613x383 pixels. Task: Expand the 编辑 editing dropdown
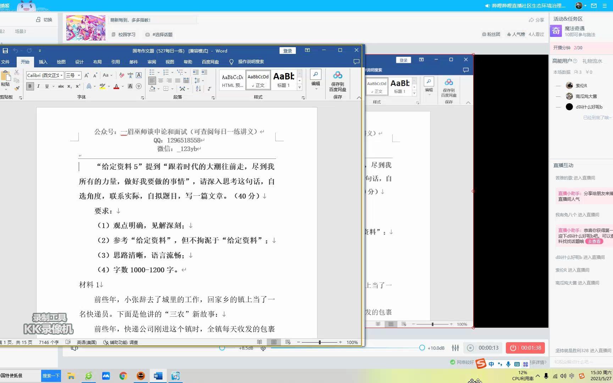[316, 80]
